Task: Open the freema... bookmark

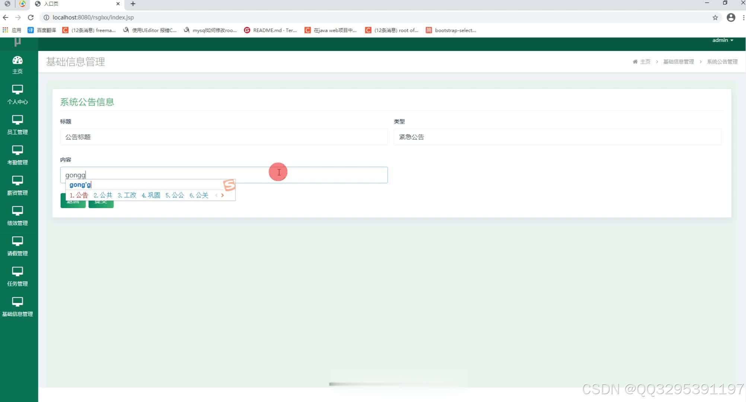Action: [x=89, y=30]
